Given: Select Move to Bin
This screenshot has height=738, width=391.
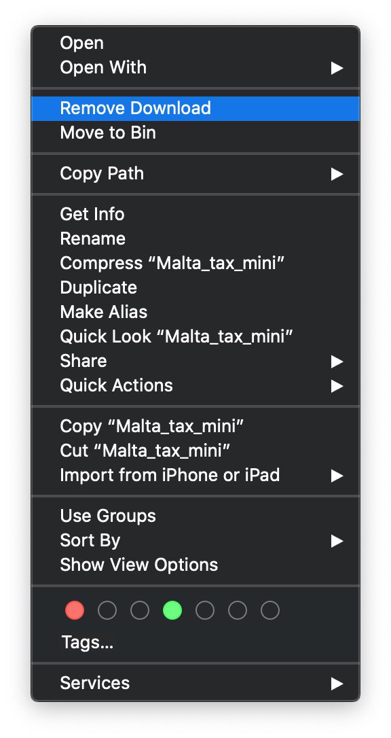Looking at the screenshot, I should [195, 133].
